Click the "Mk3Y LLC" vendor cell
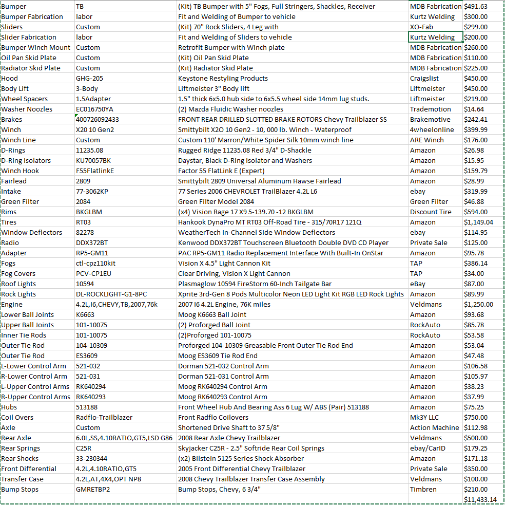The width and height of the screenshot is (505, 505). click(435, 417)
